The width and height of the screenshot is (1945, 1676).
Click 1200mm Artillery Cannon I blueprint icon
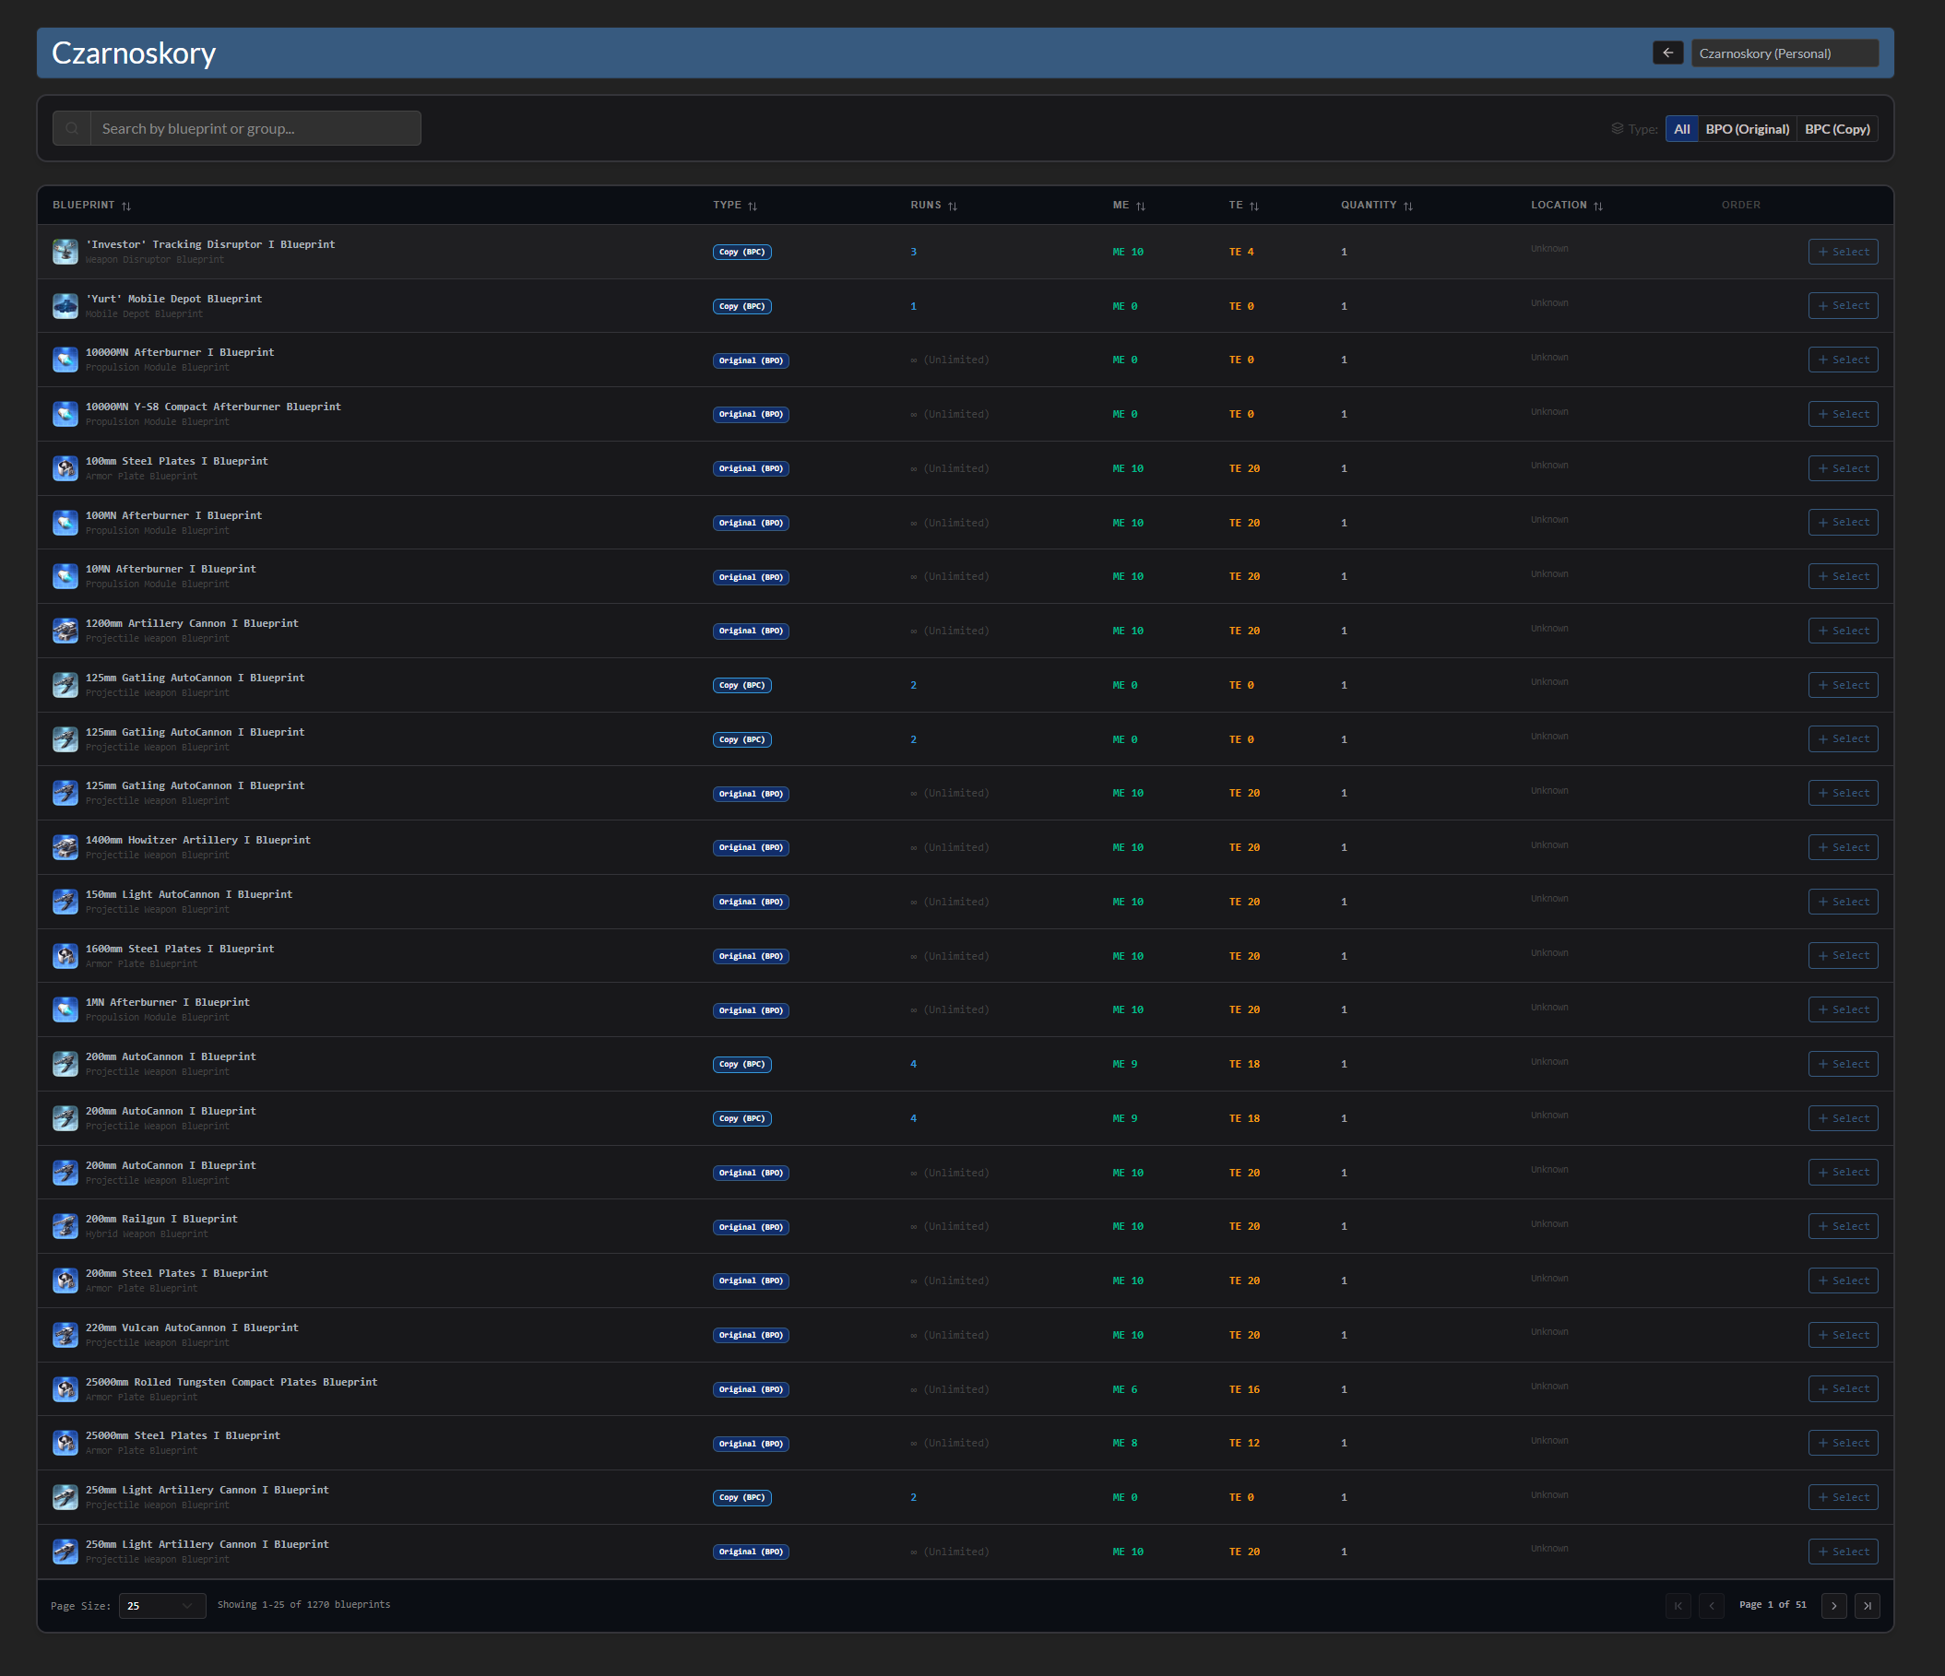pos(65,631)
